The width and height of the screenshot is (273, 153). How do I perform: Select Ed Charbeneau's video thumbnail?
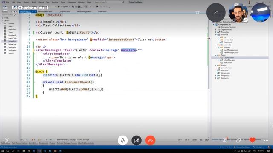click(238, 12)
